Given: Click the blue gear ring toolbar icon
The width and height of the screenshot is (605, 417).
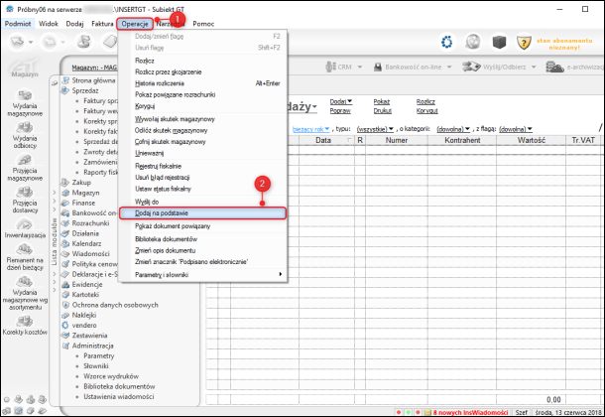Looking at the screenshot, I should (446, 42).
